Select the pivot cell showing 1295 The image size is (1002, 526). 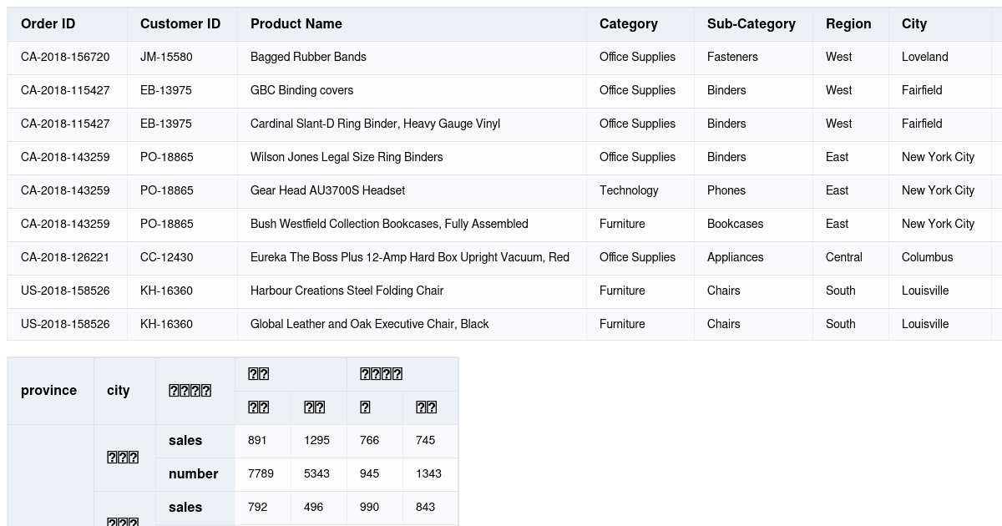click(316, 441)
